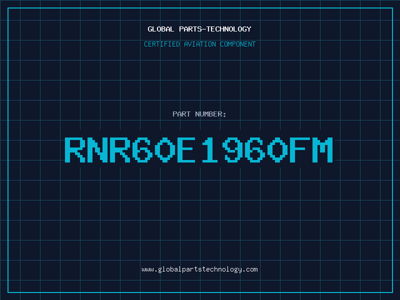
Task: Open the www.globalpartstechnology.com link
Action: (199, 269)
